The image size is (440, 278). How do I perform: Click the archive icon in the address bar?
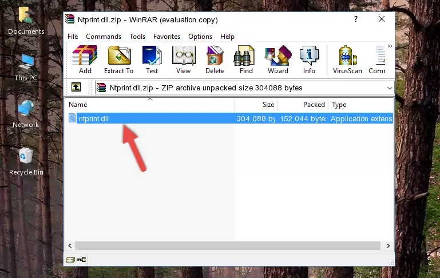tap(101, 88)
